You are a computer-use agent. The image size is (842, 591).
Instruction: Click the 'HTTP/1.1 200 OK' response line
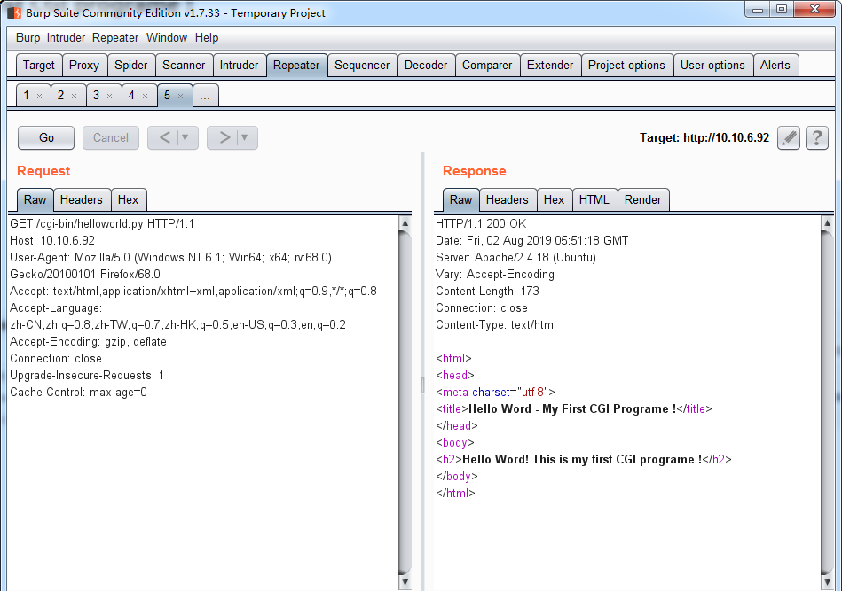(x=481, y=223)
